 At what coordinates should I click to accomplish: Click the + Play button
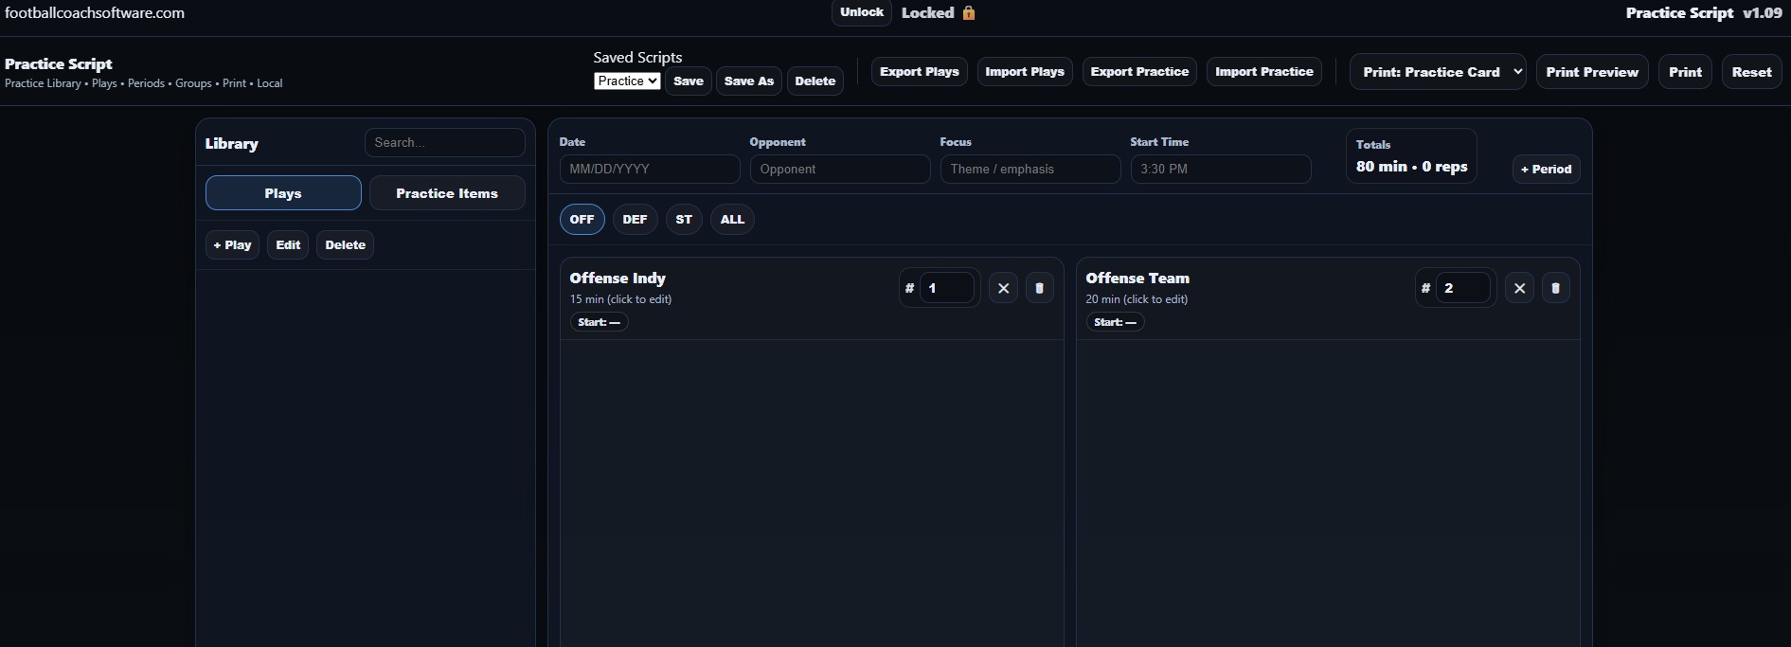click(232, 244)
